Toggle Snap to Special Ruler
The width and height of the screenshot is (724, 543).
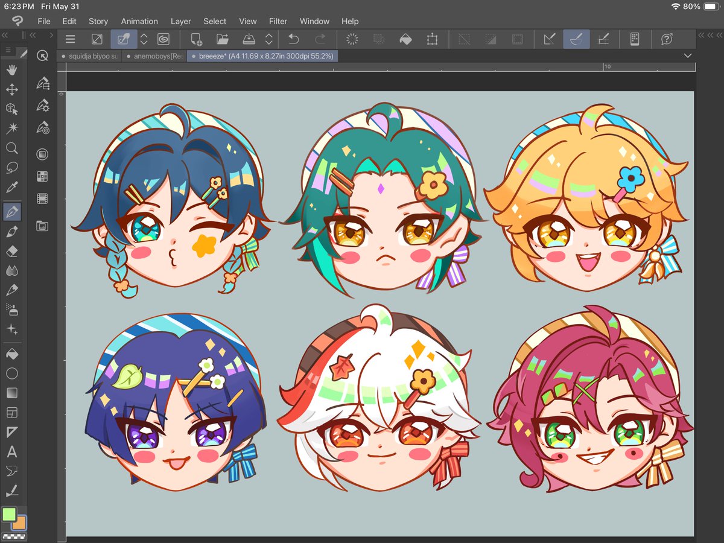(576, 39)
